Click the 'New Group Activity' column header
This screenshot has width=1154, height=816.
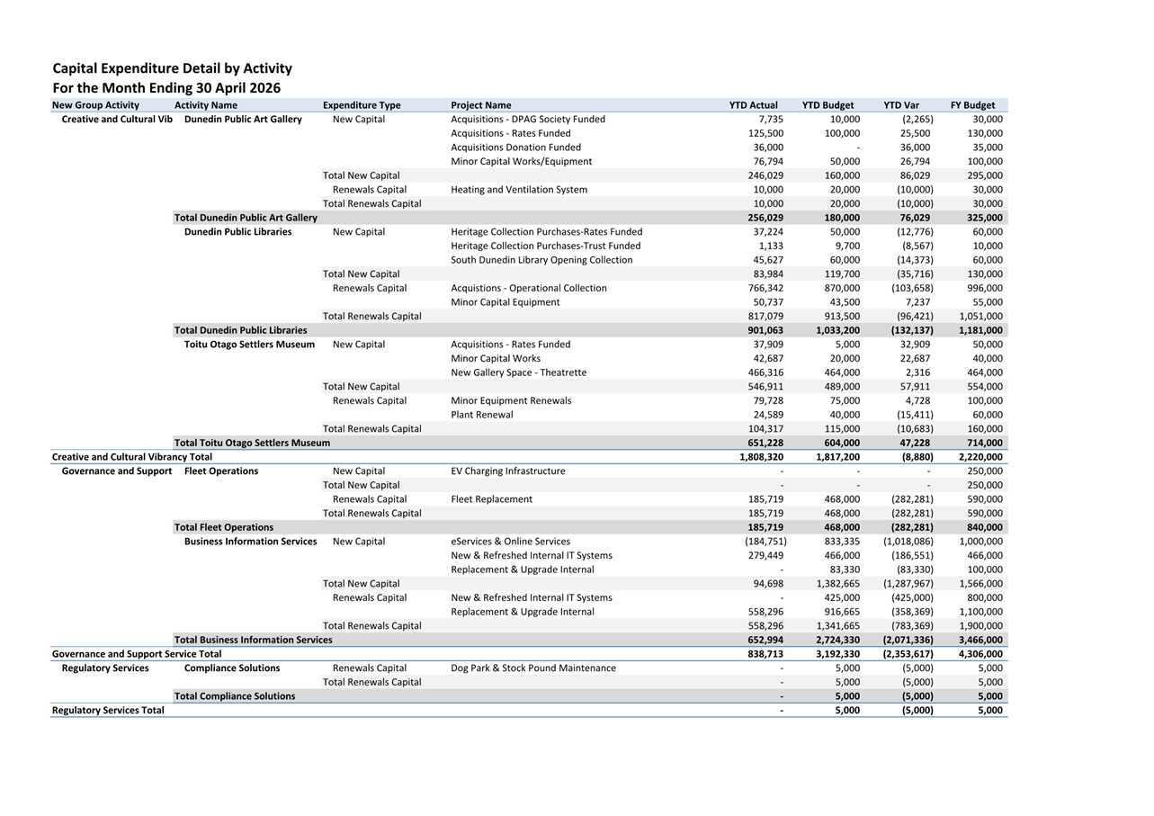pyautogui.click(x=95, y=105)
